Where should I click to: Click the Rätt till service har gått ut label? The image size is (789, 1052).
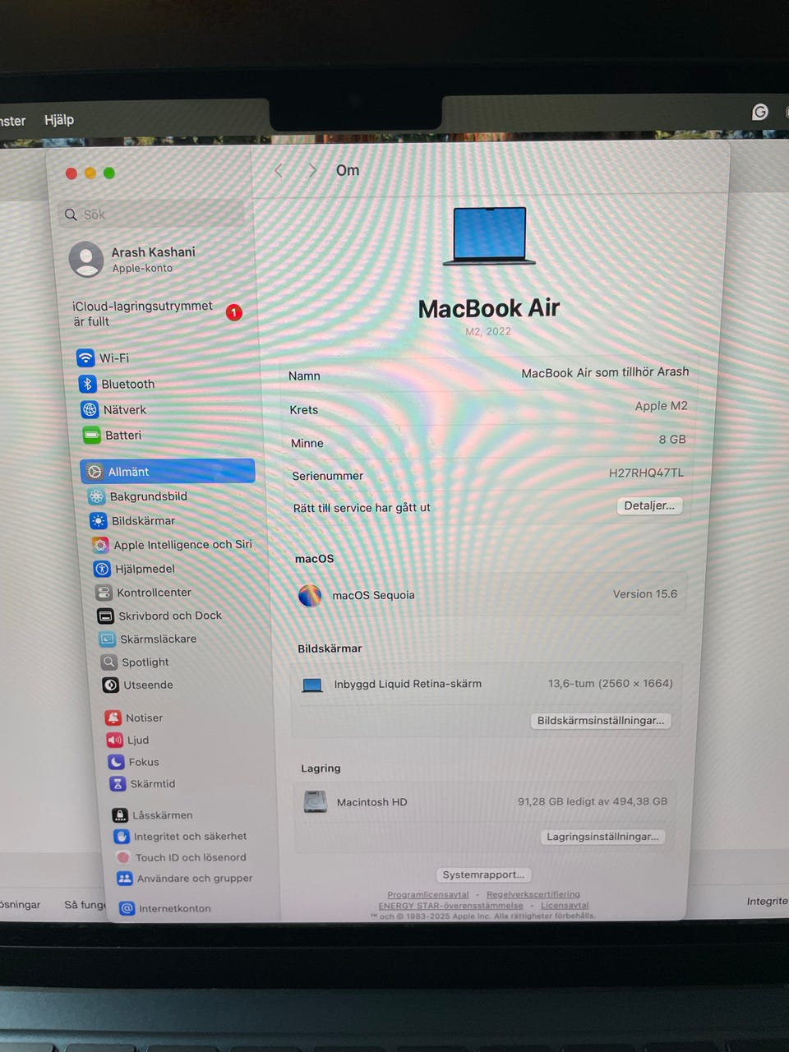(x=362, y=508)
